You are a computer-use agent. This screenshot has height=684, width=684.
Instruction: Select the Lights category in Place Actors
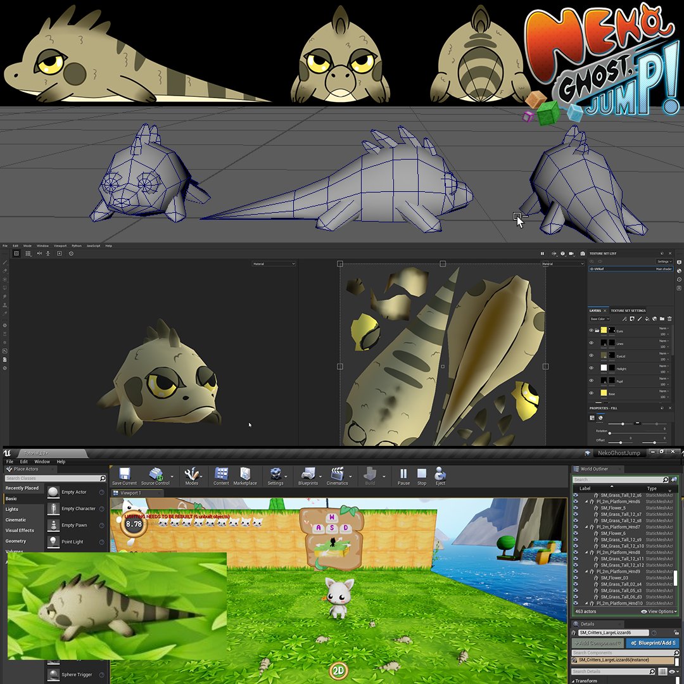12,509
